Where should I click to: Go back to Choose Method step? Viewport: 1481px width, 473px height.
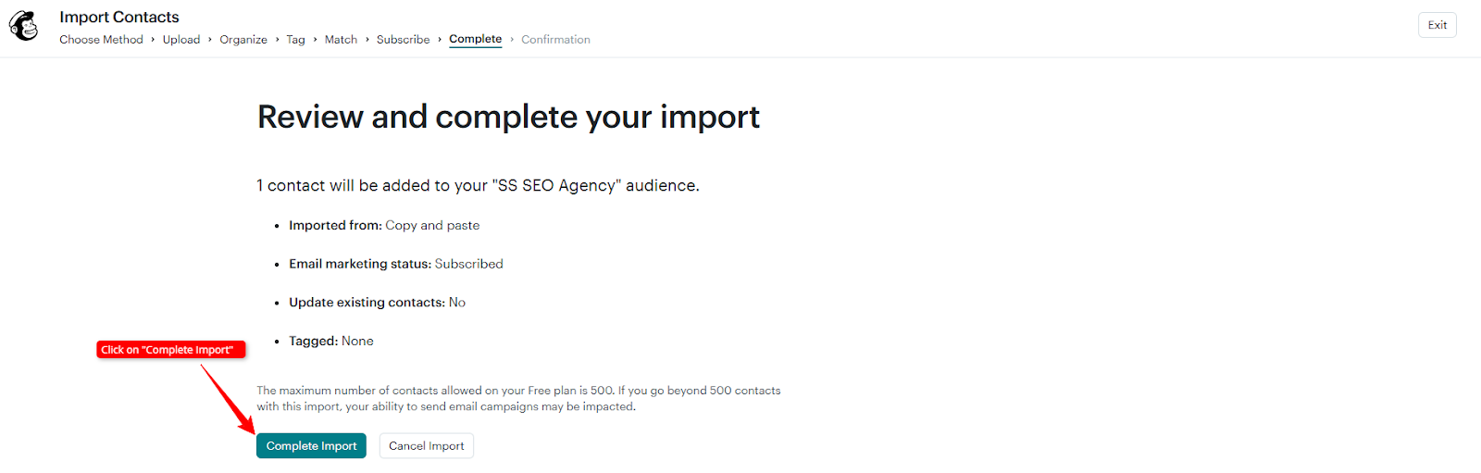tap(101, 40)
